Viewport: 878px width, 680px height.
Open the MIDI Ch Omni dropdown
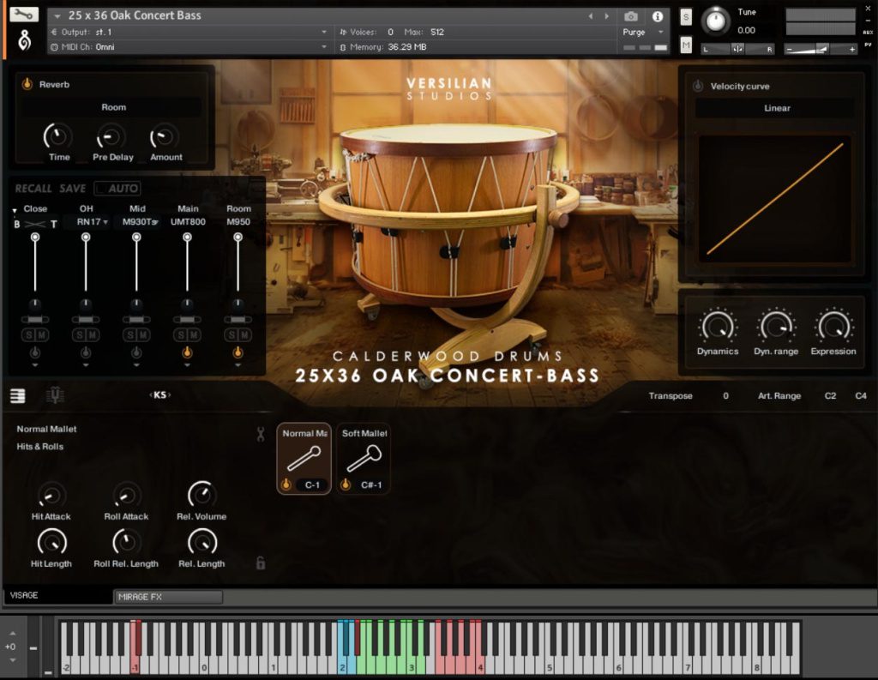189,47
